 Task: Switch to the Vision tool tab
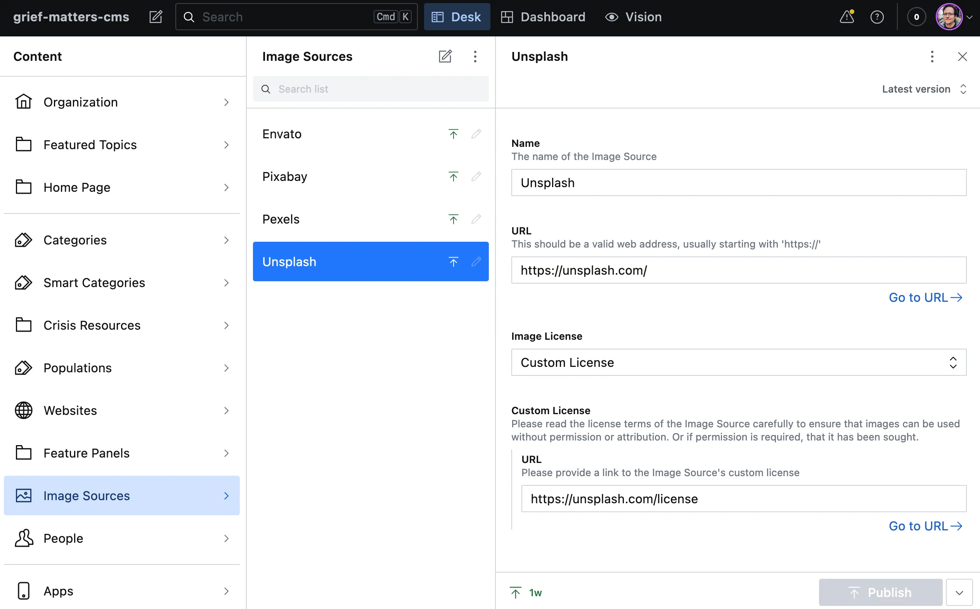click(x=634, y=17)
